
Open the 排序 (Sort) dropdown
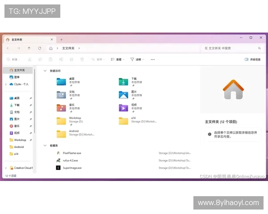pyautogui.click(x=98, y=59)
